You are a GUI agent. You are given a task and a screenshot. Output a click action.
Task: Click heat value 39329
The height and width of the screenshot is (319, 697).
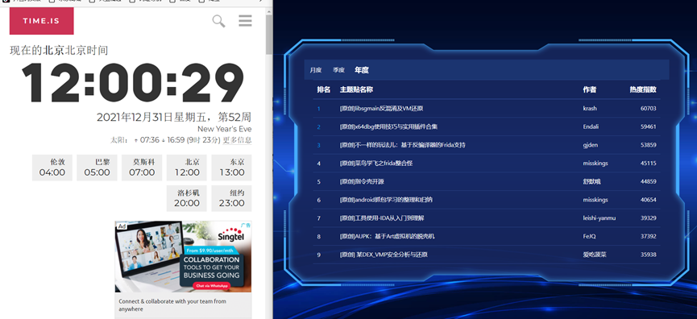pyautogui.click(x=648, y=218)
